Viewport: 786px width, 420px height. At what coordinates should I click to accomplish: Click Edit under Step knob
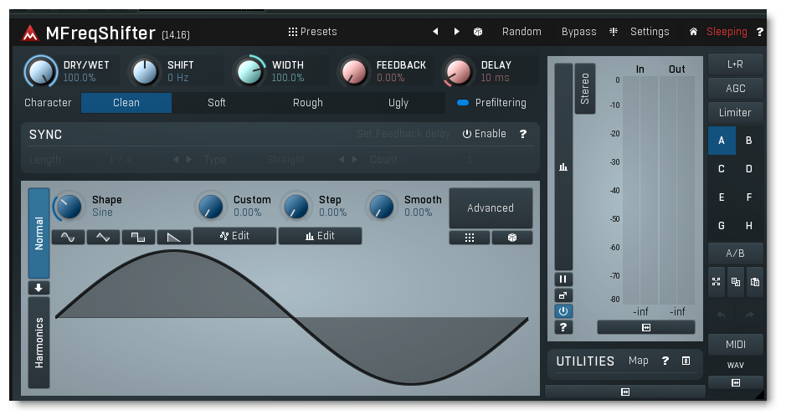click(320, 236)
